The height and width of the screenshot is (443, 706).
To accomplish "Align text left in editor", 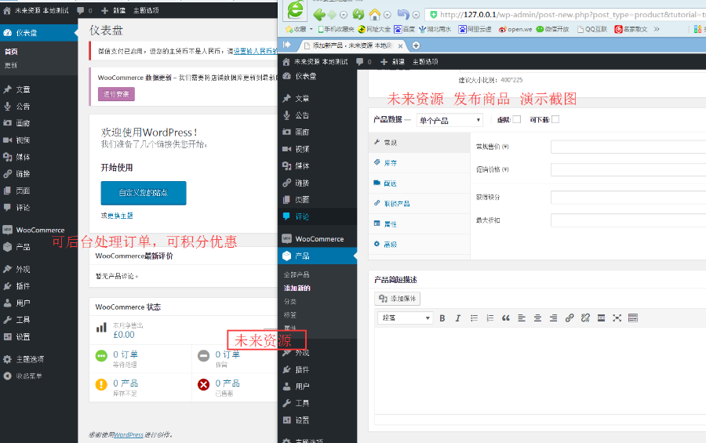I will (x=522, y=318).
